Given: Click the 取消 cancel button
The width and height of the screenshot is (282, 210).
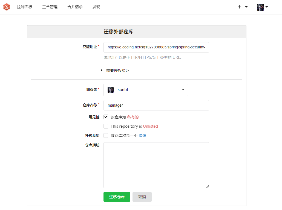Looking at the screenshot, I should pyautogui.click(x=142, y=197).
